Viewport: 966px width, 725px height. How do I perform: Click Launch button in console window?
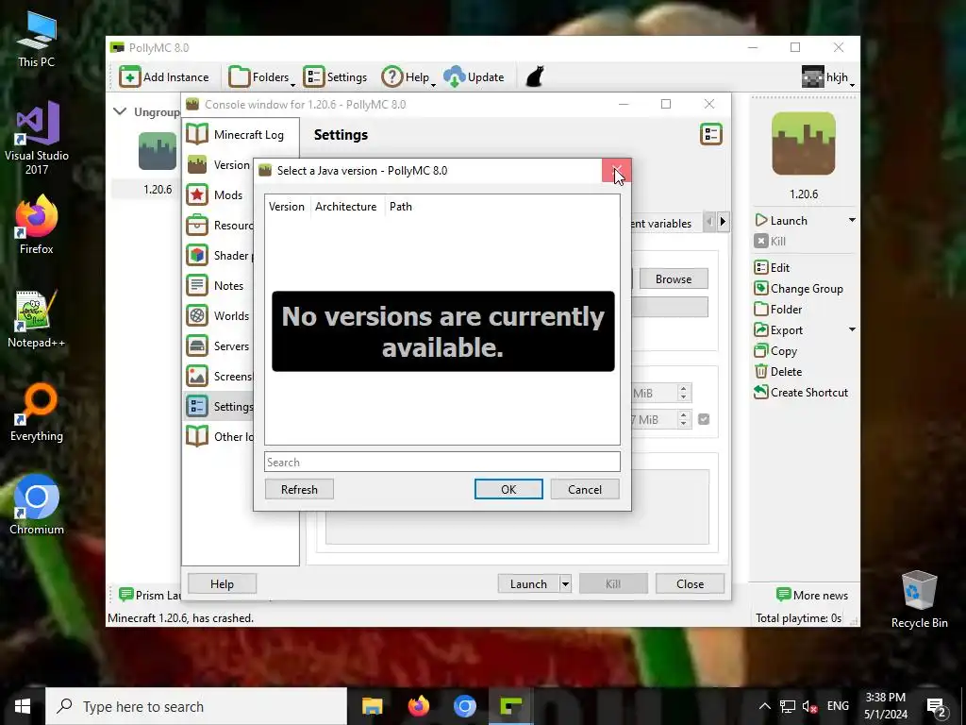pos(528,583)
